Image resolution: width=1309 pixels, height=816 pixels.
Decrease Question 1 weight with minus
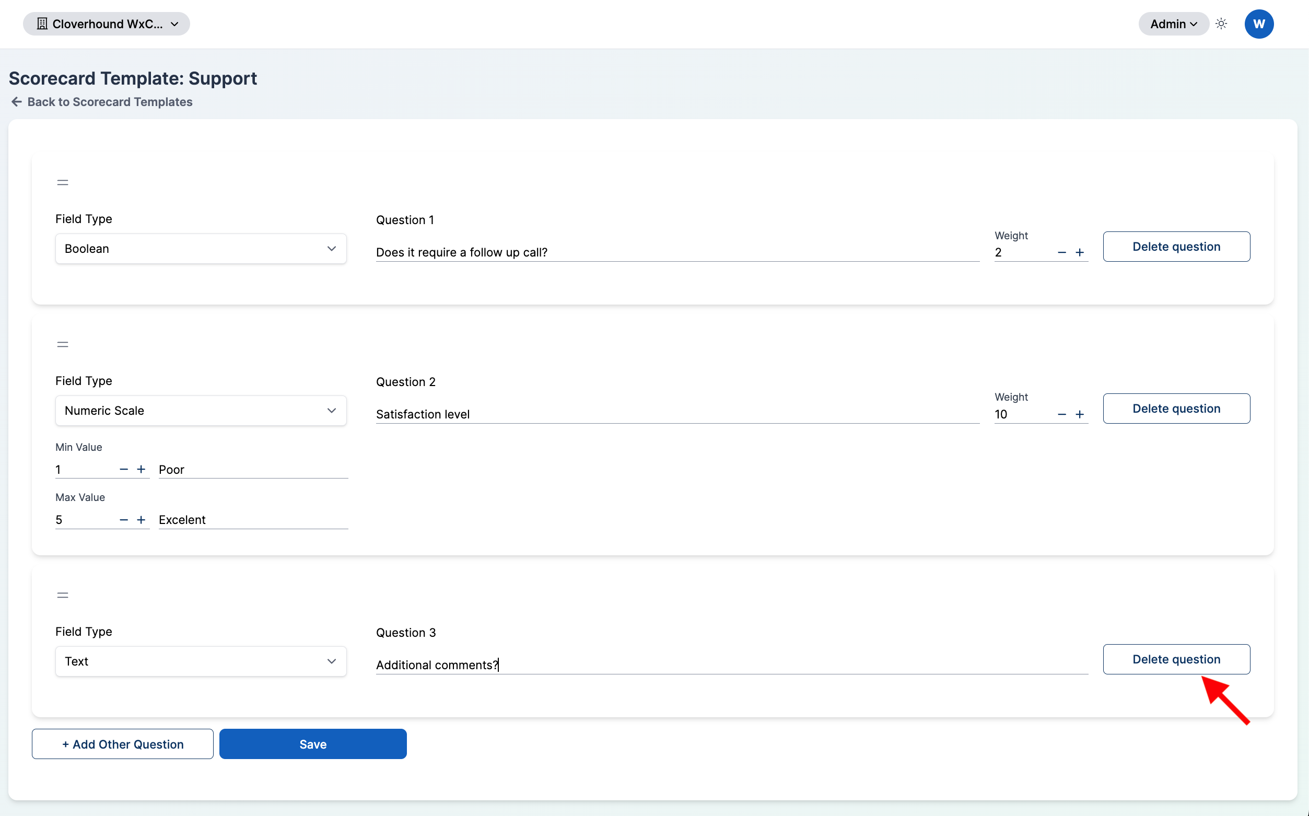pos(1062,252)
